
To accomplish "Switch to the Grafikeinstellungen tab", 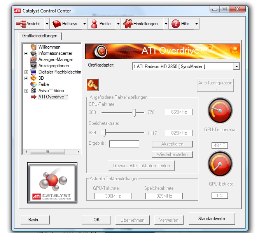I will [40, 36].
